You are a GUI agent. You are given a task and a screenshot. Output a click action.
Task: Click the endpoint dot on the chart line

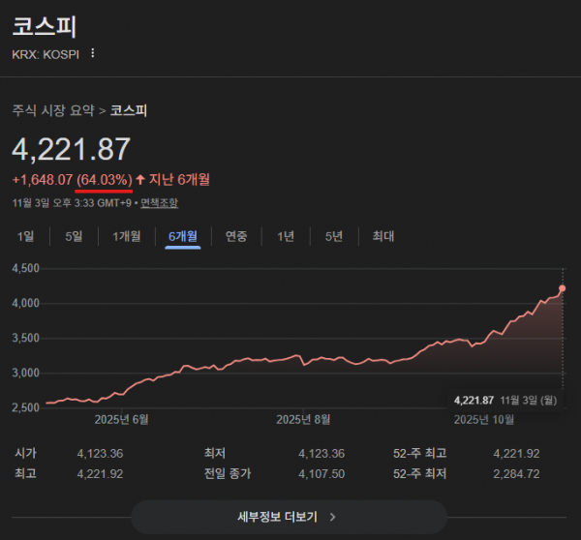click(x=563, y=288)
